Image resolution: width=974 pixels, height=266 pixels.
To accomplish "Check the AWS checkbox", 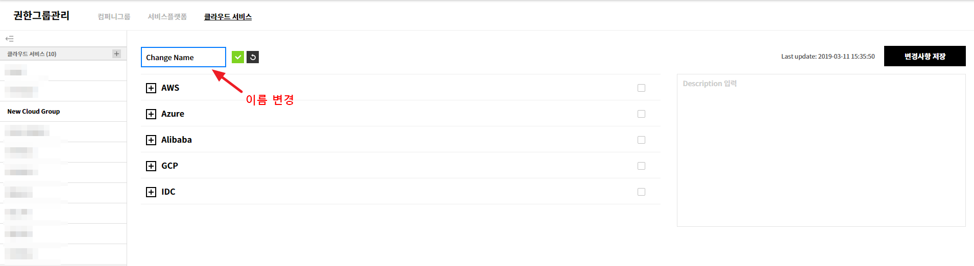I will click(x=641, y=88).
